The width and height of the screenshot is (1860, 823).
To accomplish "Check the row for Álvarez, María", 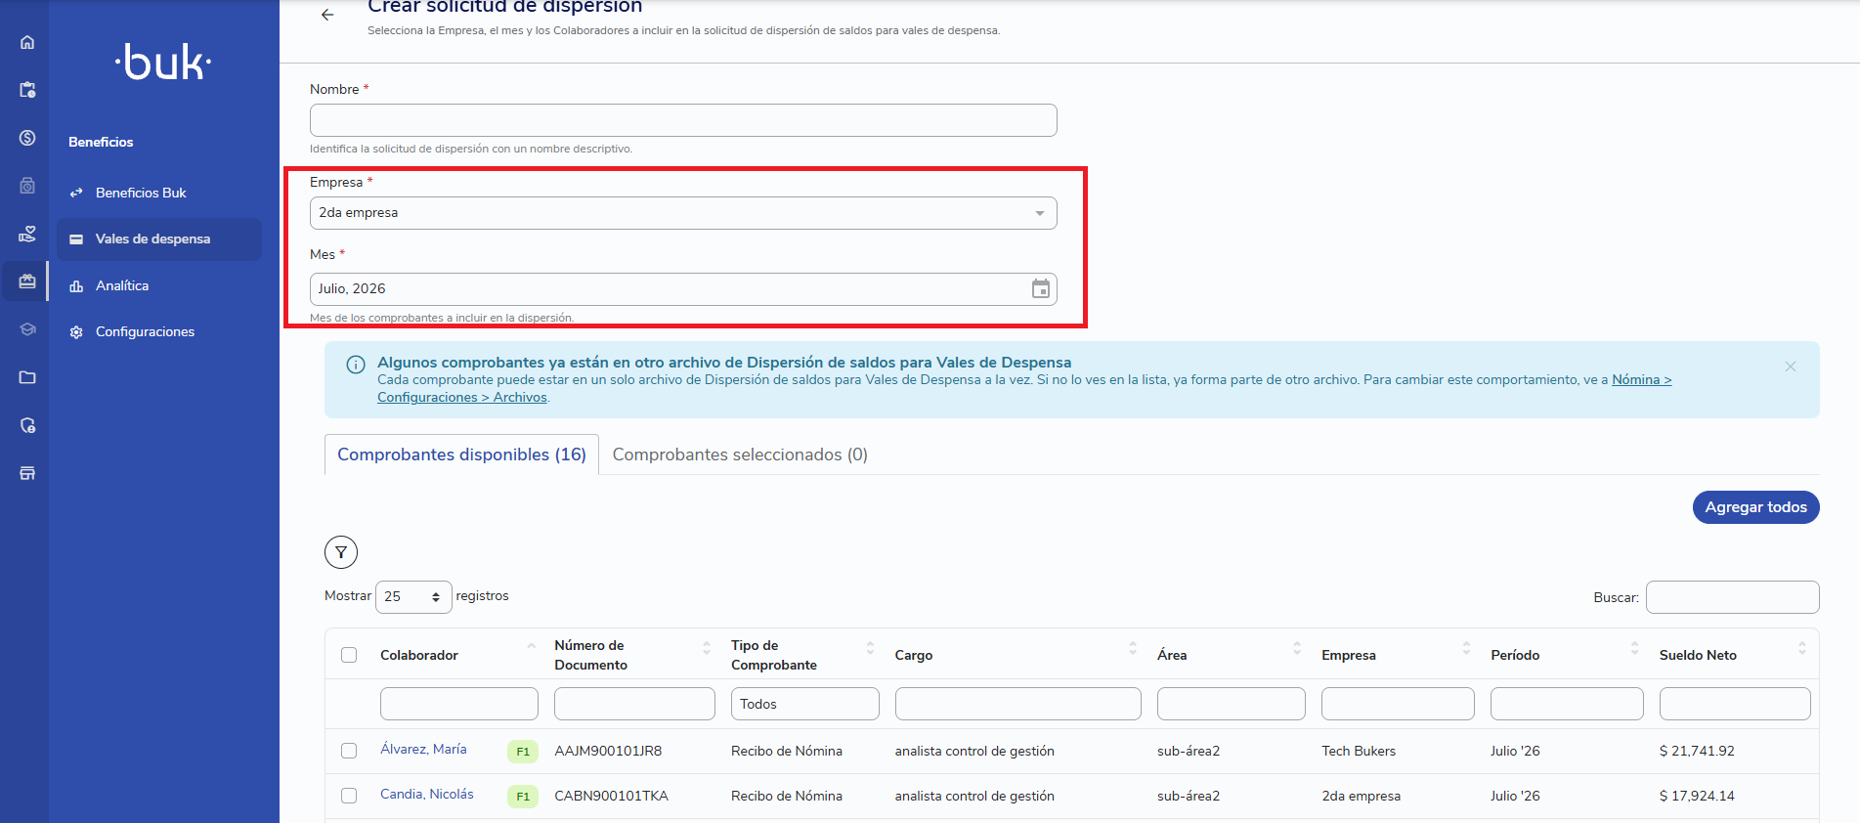I will (x=349, y=751).
